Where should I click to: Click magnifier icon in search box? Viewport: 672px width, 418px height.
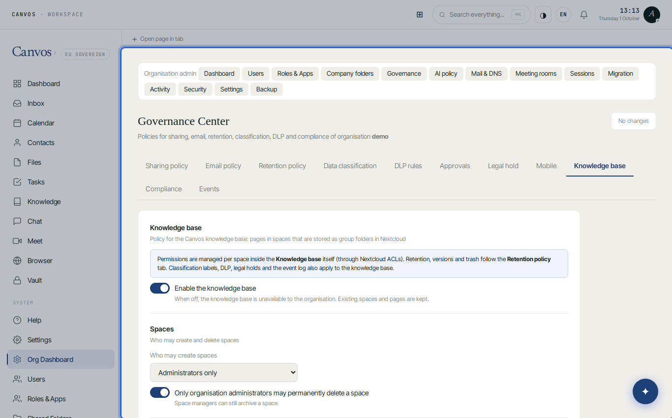(x=442, y=15)
